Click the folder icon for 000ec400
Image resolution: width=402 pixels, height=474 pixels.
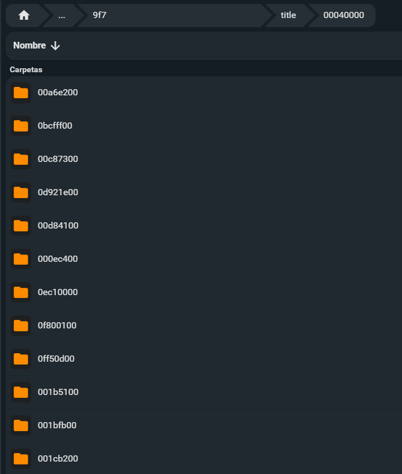[21, 259]
